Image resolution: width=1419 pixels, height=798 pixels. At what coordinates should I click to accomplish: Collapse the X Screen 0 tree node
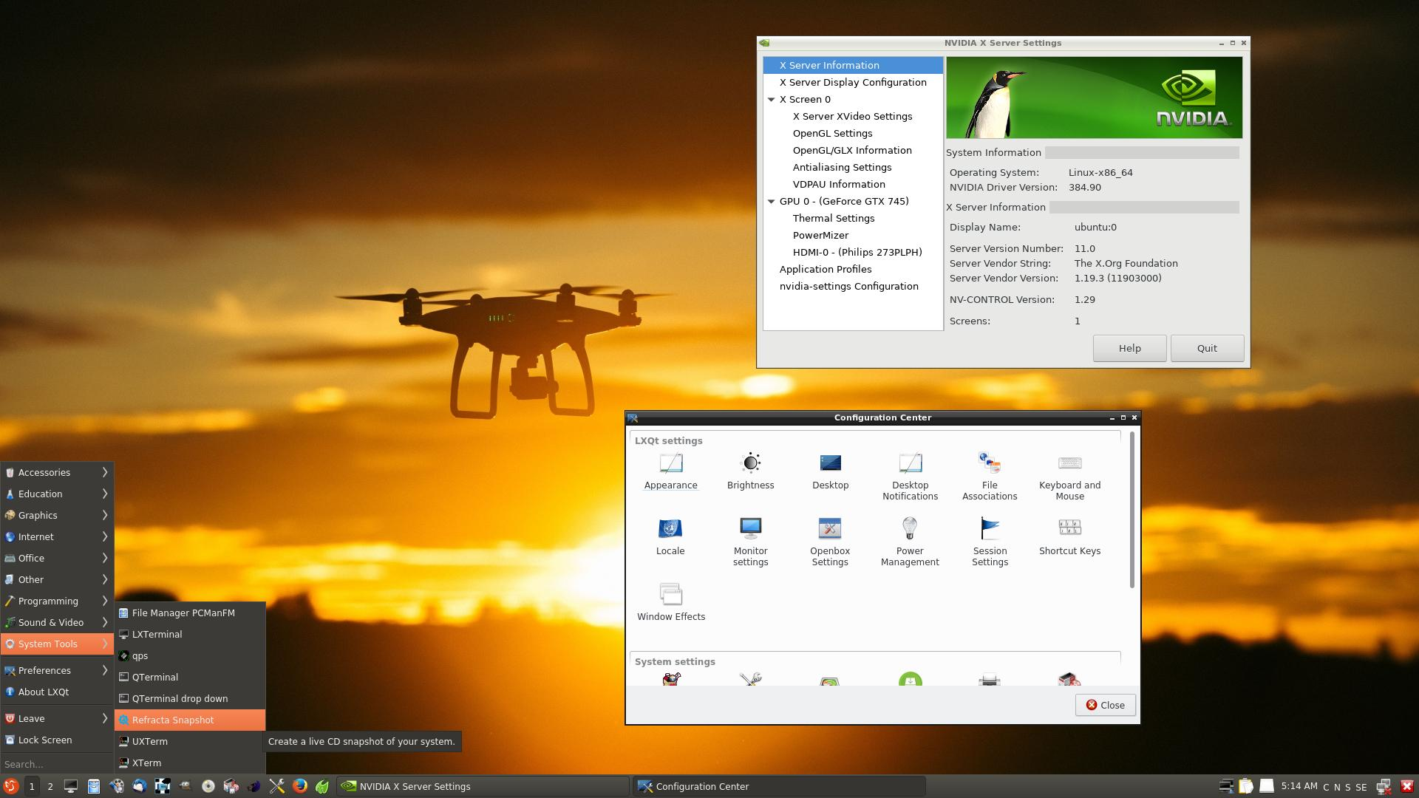point(772,99)
